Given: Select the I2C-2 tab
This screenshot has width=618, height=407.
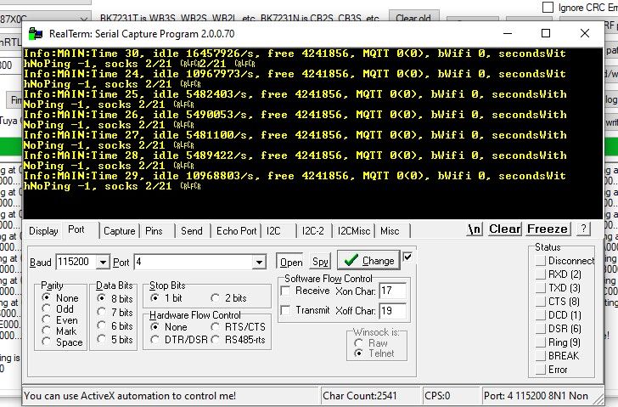Looking at the screenshot, I should 313,231.
